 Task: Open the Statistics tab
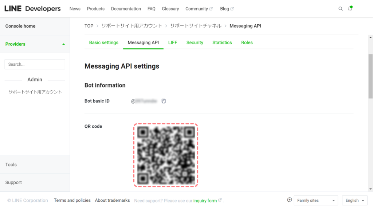click(222, 43)
